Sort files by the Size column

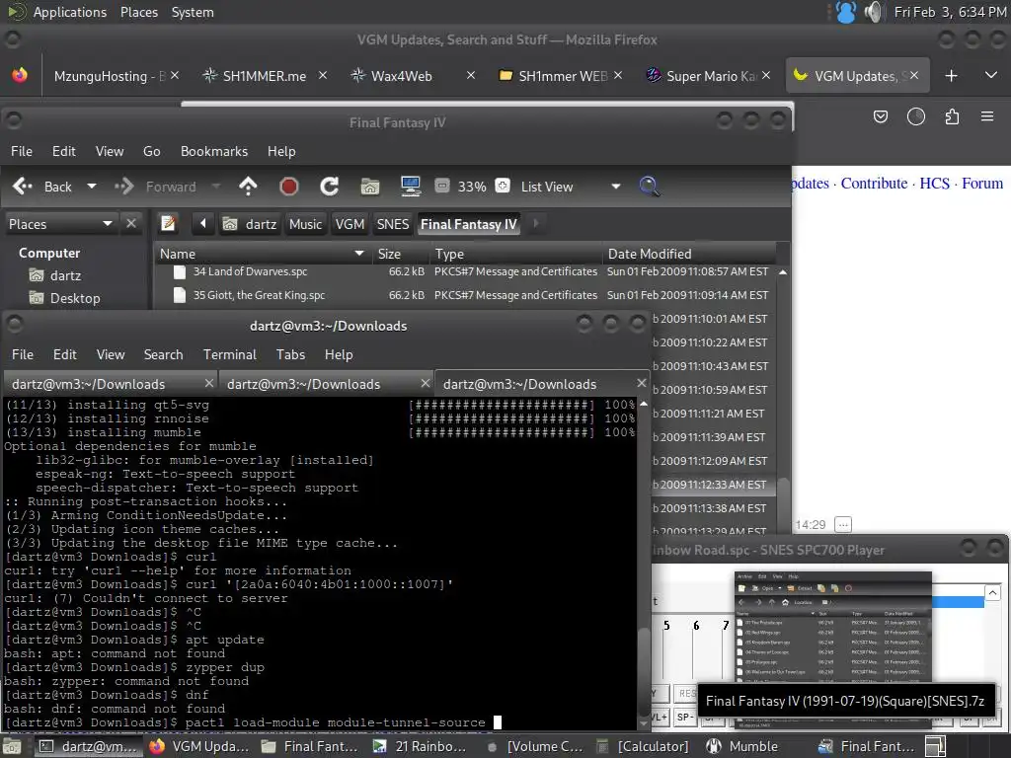(400, 254)
